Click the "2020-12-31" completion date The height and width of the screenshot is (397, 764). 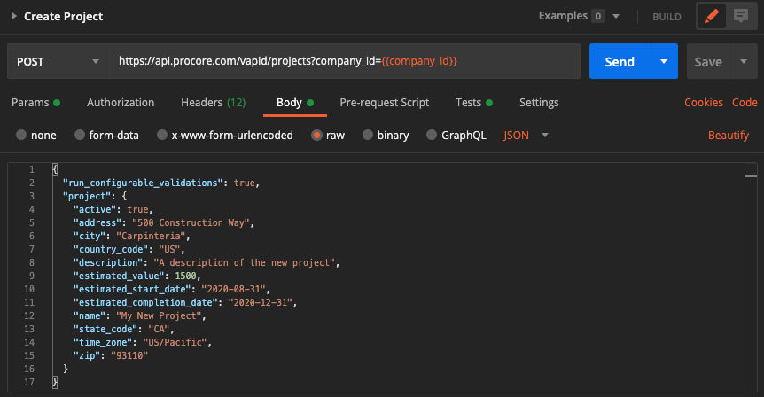(261, 302)
